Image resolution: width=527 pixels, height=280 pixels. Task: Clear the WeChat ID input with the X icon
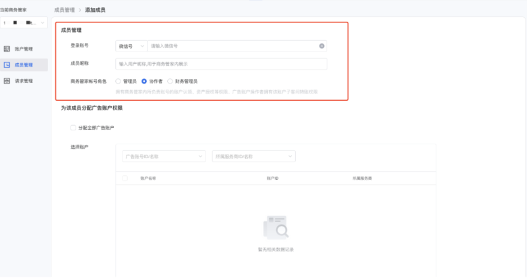(321, 46)
